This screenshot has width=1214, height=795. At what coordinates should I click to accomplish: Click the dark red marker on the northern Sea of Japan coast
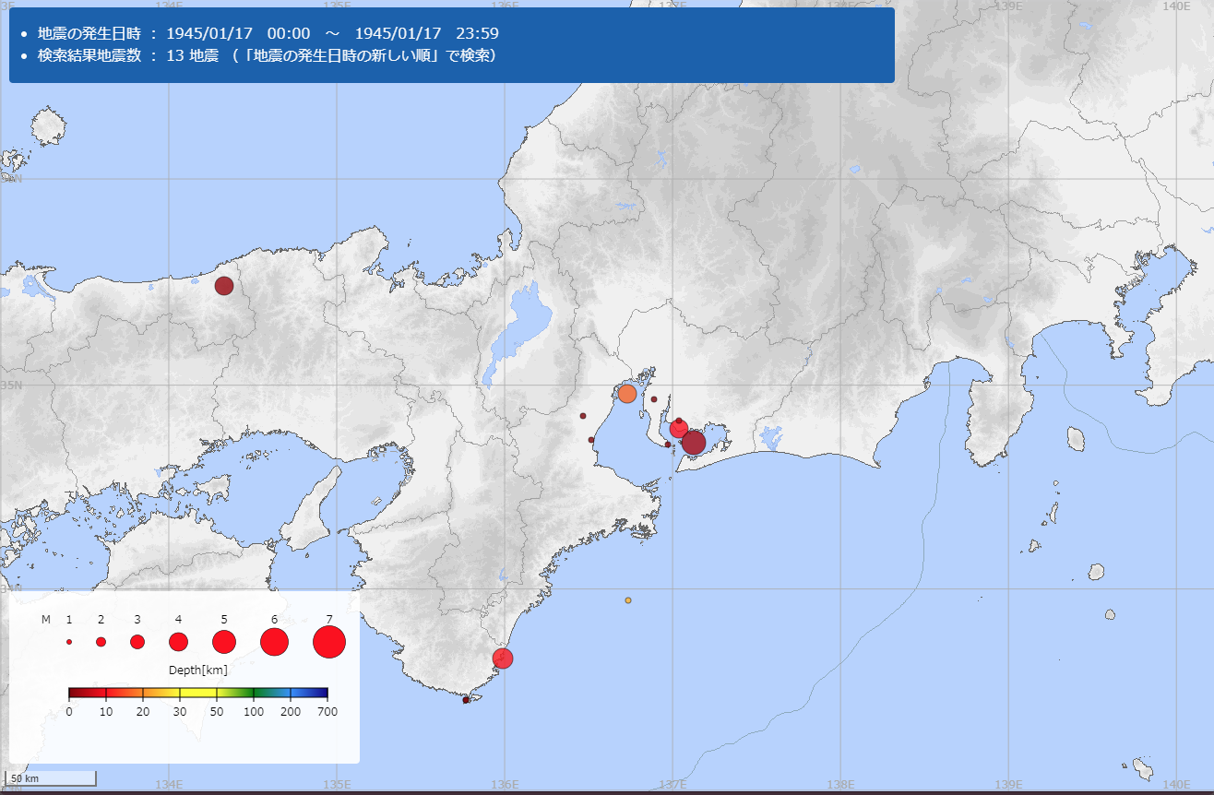pos(224,286)
